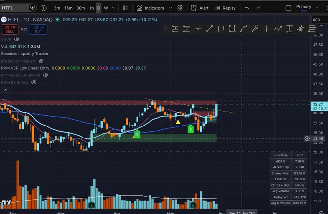The height and width of the screenshot is (214, 328).
Task: Click the RS Rating 78.7 value cell
Action: coord(300,155)
